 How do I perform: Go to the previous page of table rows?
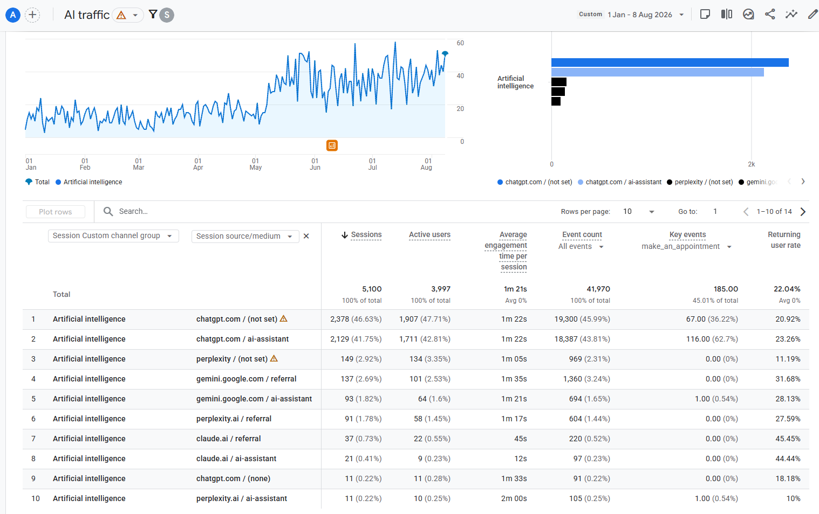(746, 212)
